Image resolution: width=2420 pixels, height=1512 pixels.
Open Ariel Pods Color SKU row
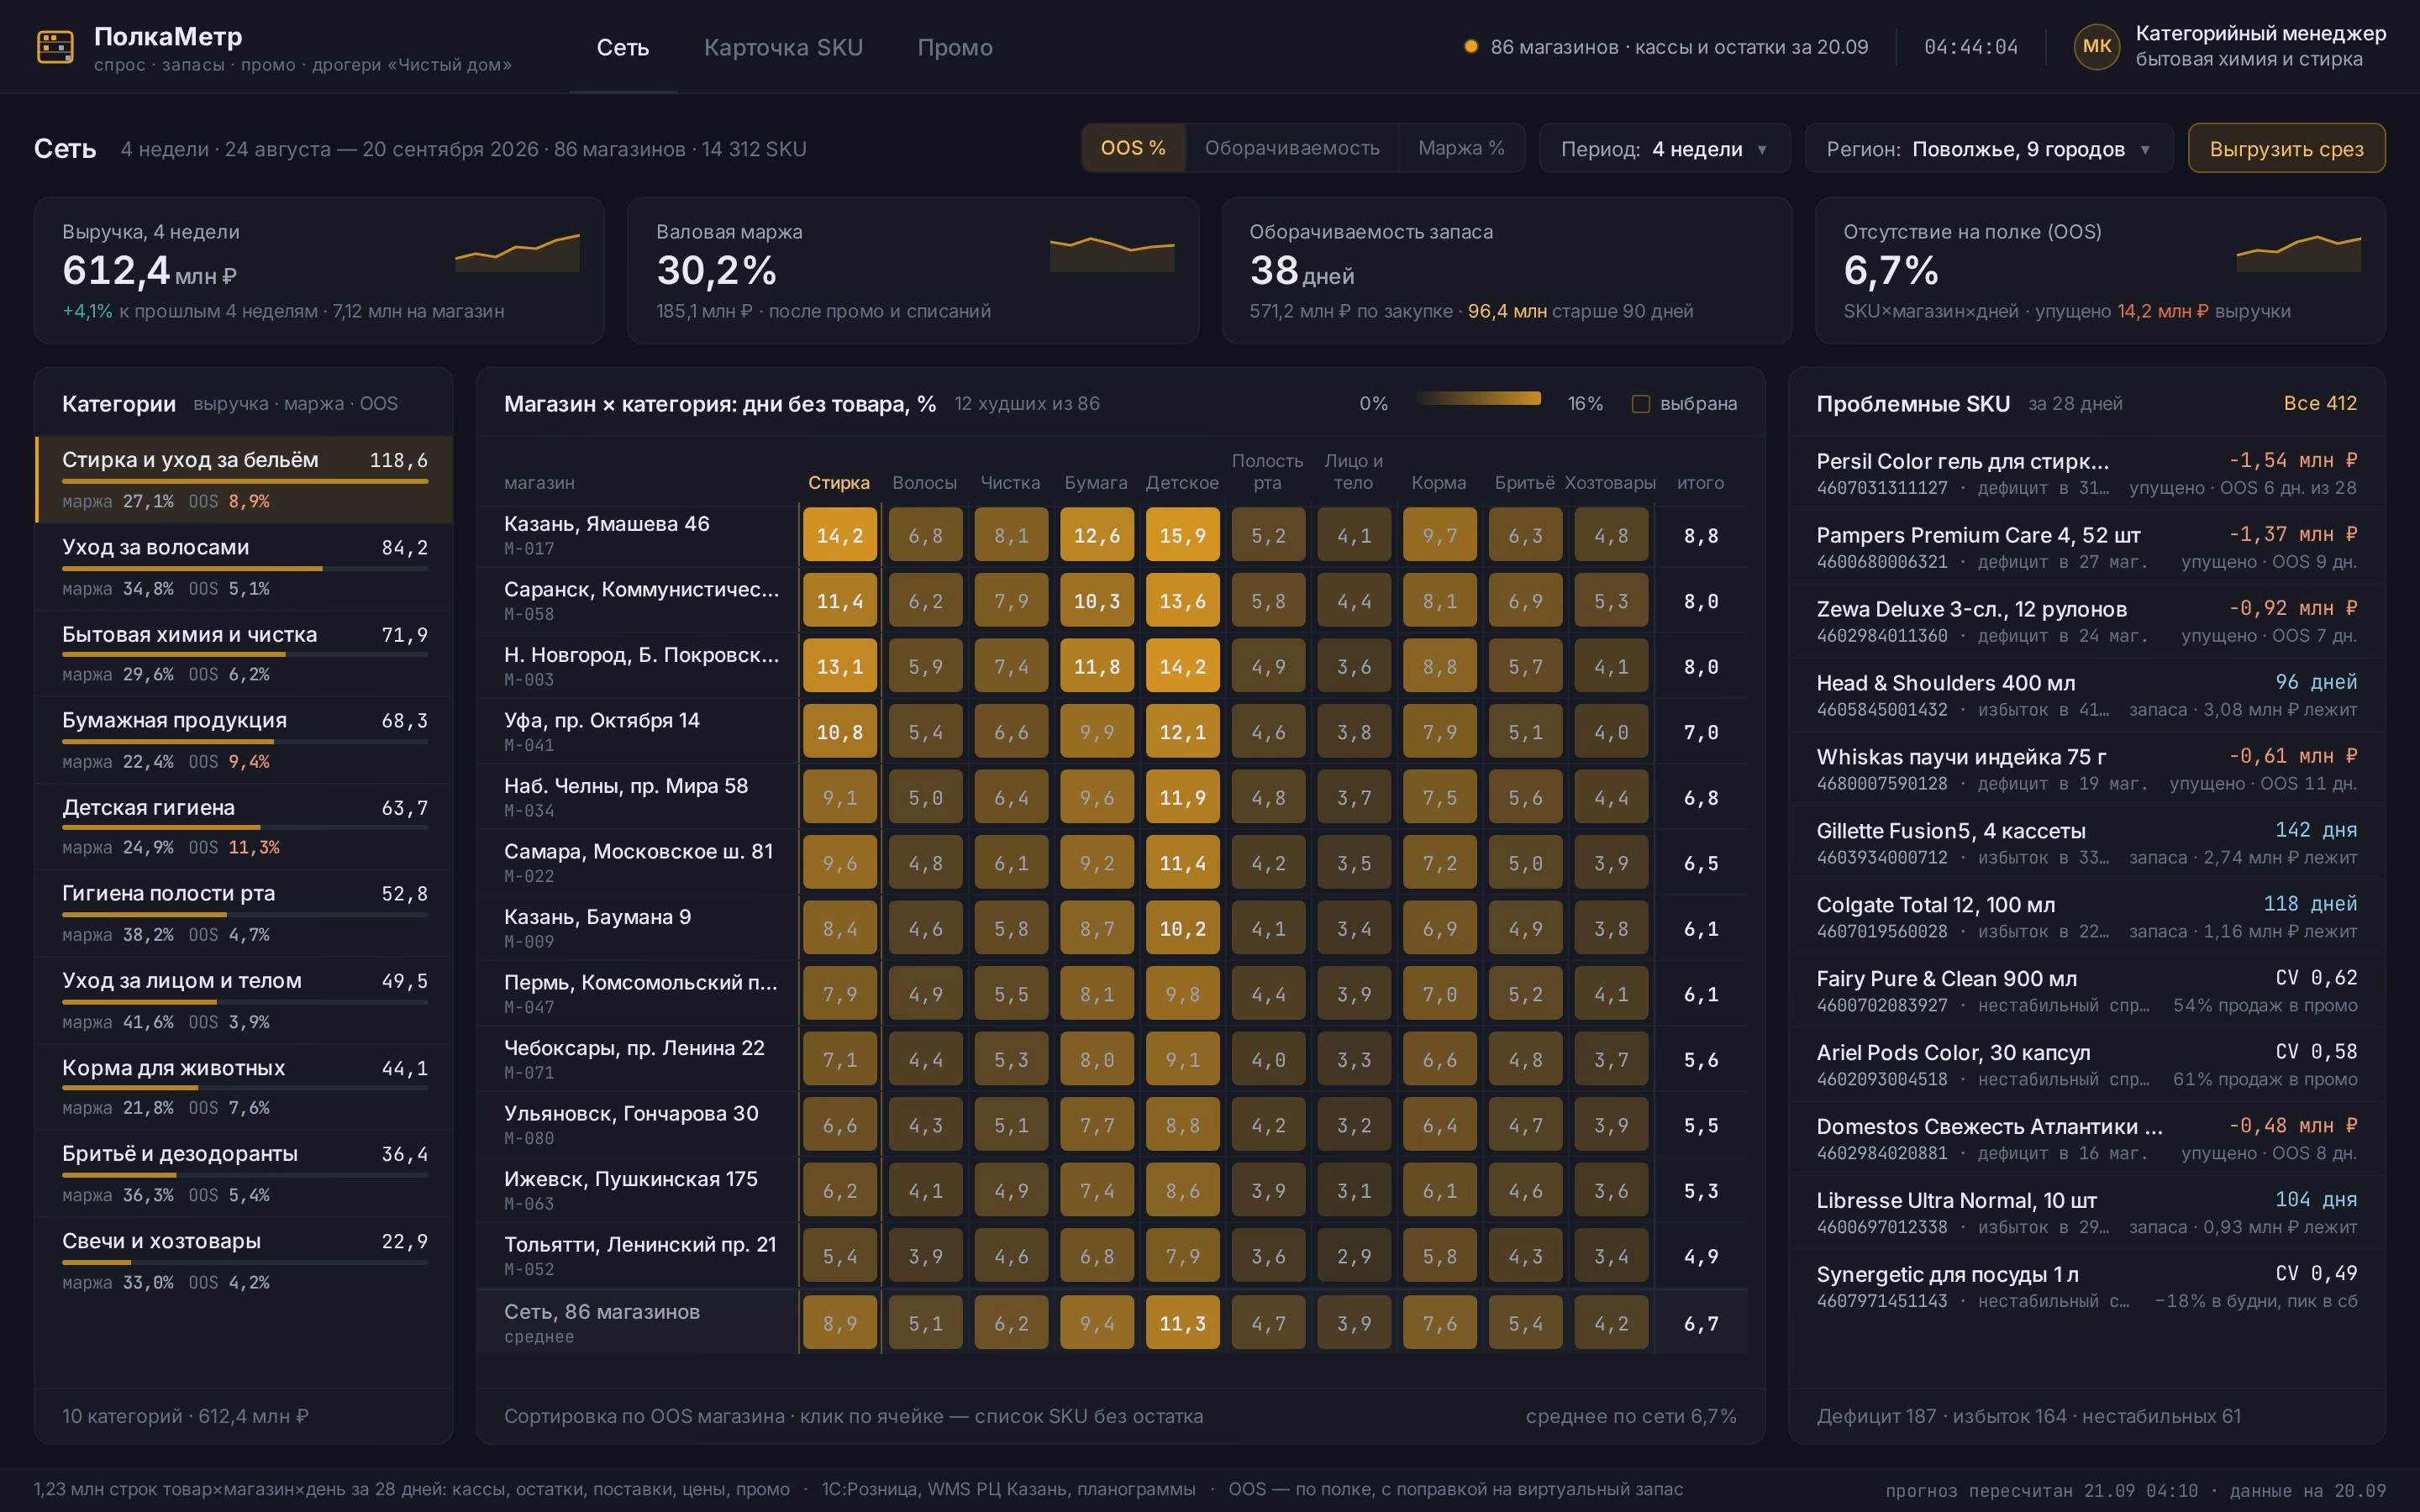pos(2086,1065)
